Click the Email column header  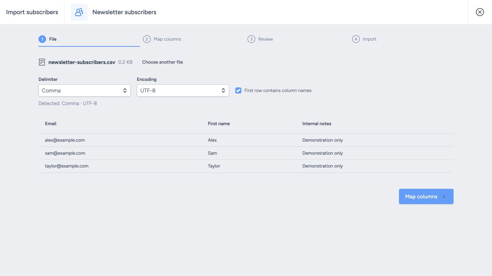(x=51, y=124)
